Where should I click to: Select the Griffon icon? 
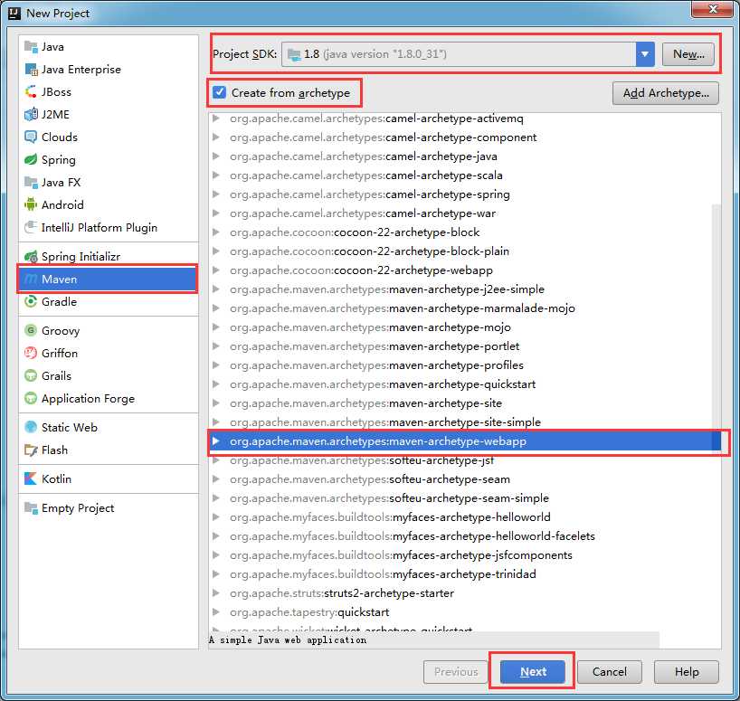(31, 354)
